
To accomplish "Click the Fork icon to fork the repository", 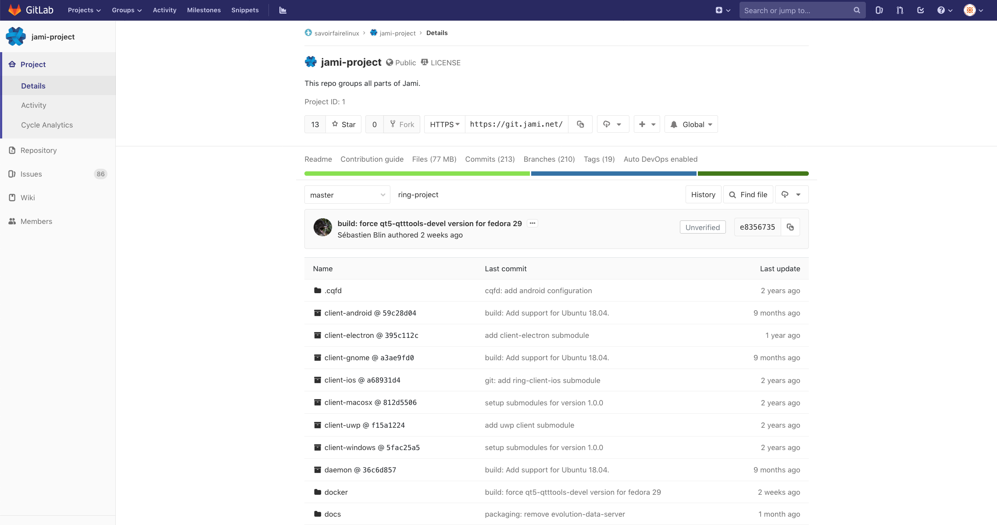I will [x=401, y=124].
